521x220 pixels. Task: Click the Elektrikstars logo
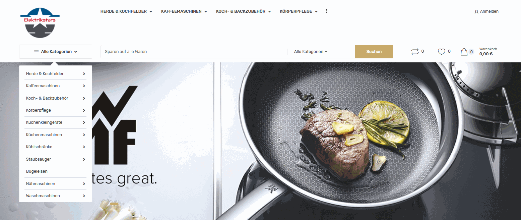40,22
